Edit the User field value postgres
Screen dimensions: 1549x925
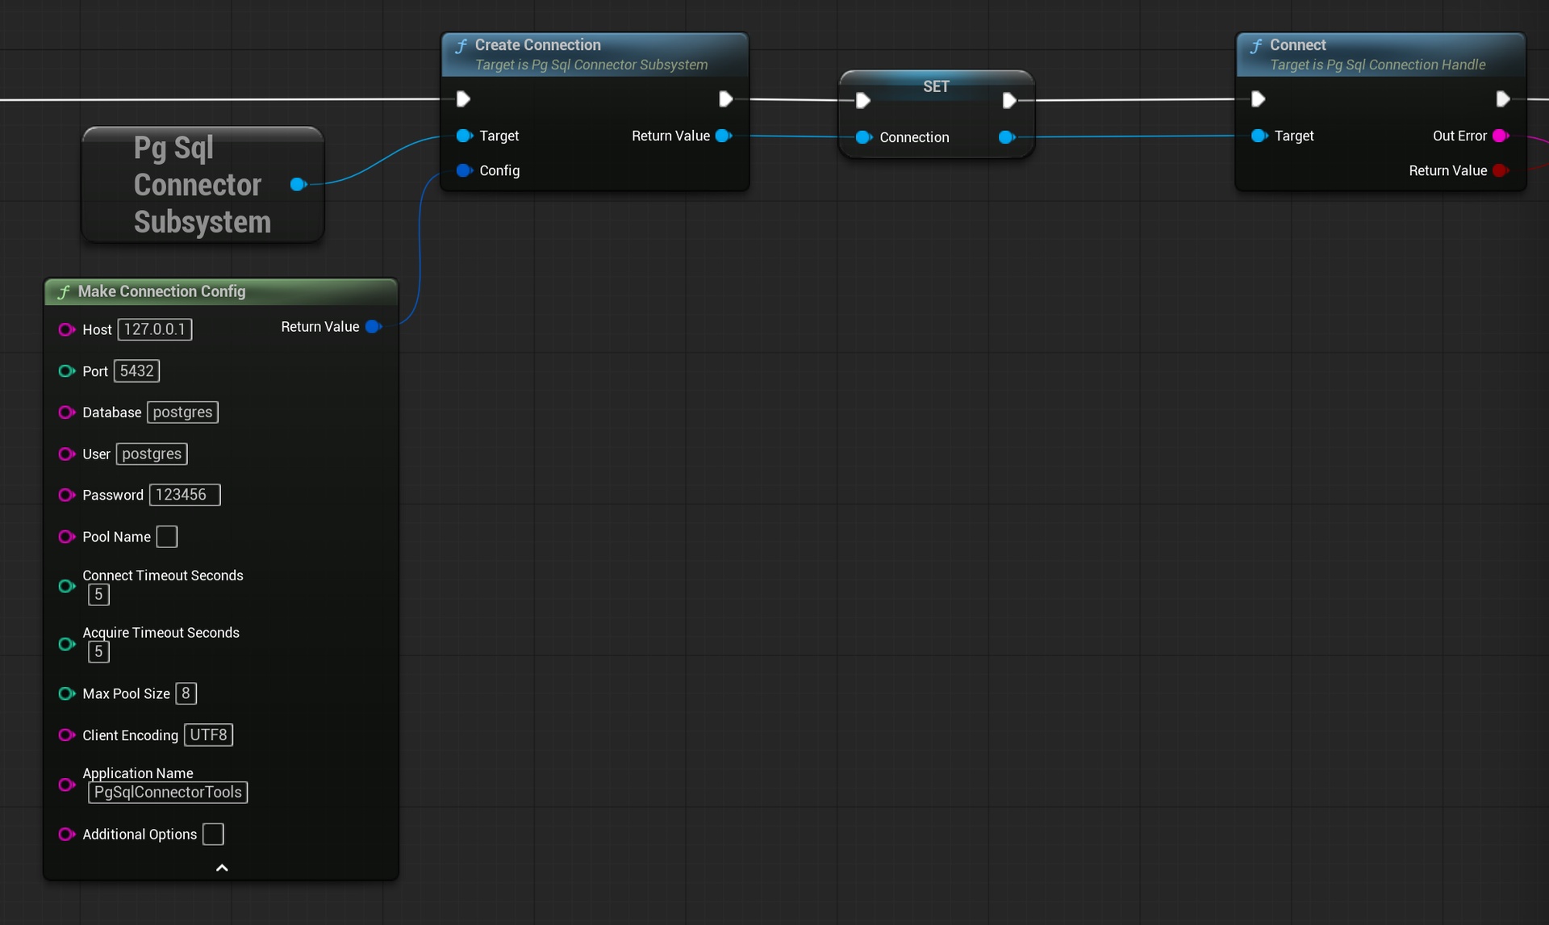pyautogui.click(x=152, y=454)
